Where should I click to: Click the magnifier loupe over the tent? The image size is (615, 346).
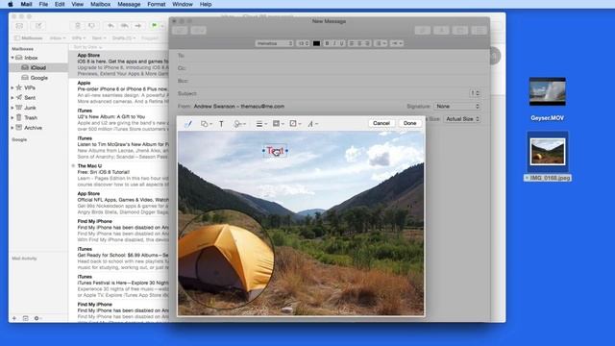227,259
